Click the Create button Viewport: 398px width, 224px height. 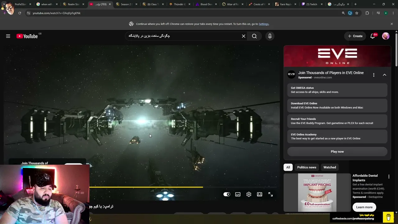[x=355, y=36]
